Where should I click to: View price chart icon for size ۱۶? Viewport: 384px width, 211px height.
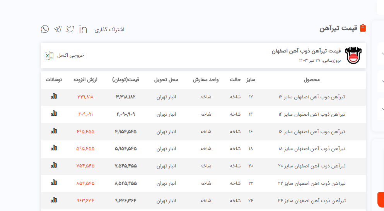coord(54,131)
